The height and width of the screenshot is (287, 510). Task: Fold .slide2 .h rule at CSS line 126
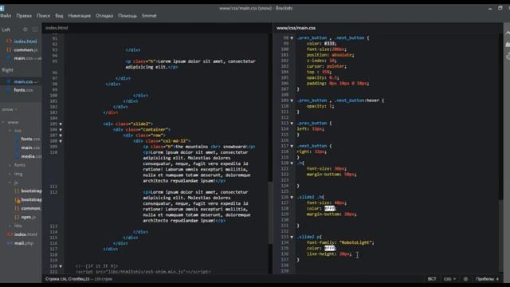(x=292, y=197)
